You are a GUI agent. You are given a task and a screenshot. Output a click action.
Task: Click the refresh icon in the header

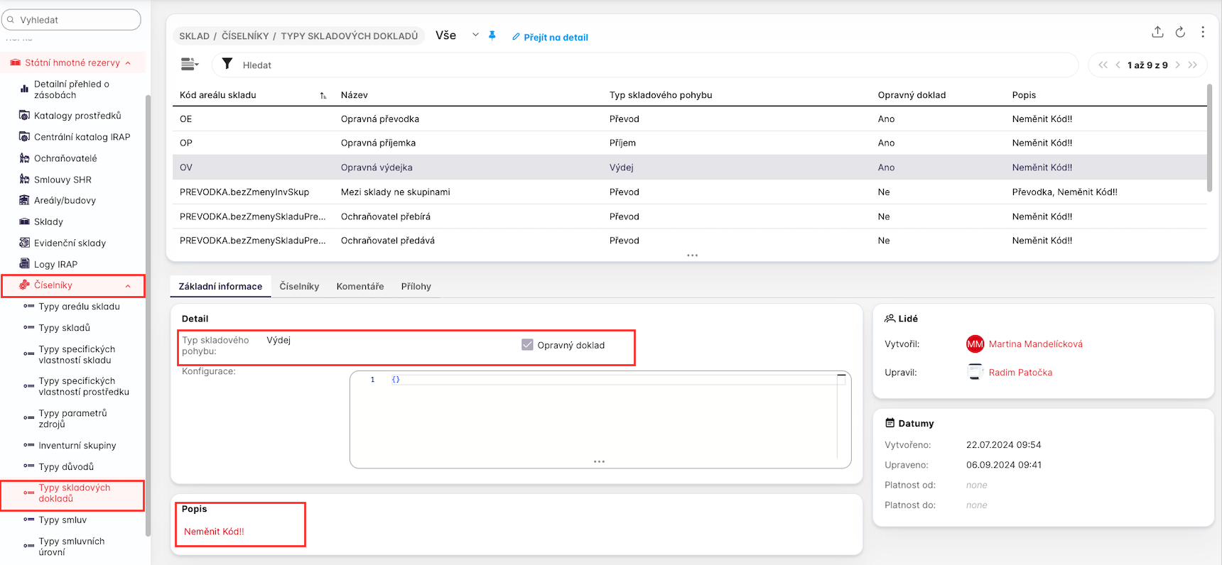(x=1180, y=32)
